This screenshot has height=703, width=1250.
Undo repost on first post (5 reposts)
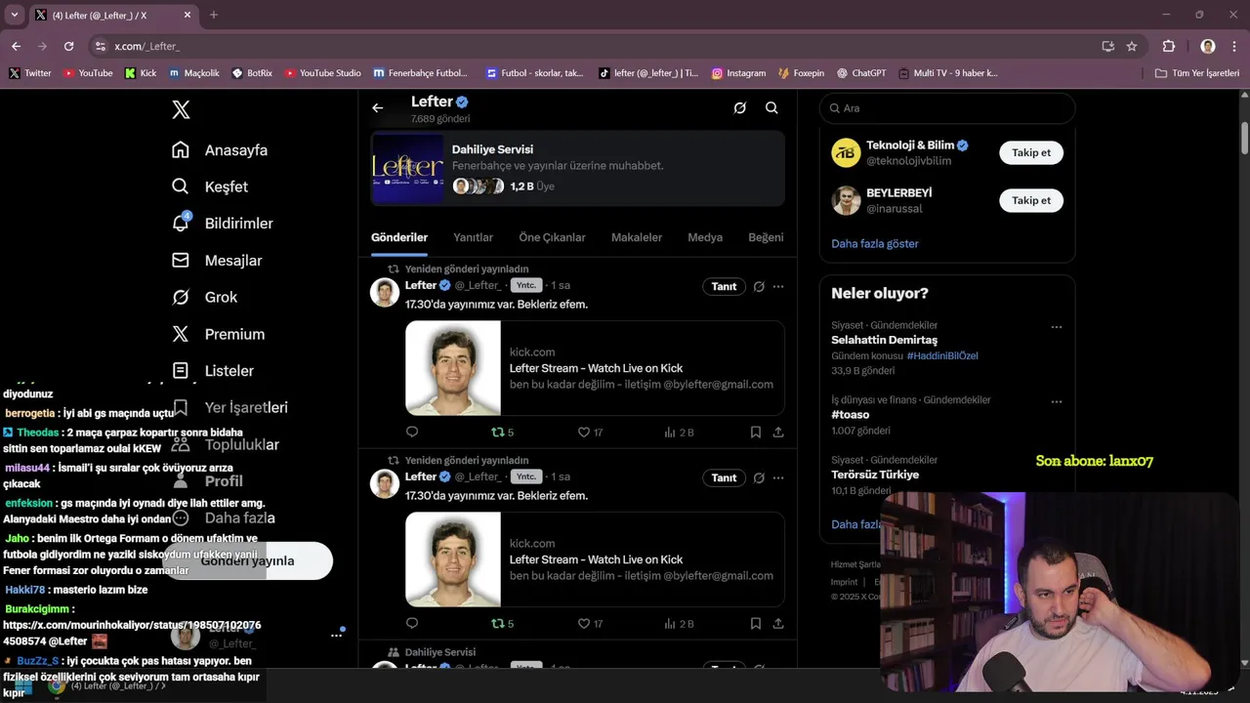pyautogui.click(x=502, y=432)
